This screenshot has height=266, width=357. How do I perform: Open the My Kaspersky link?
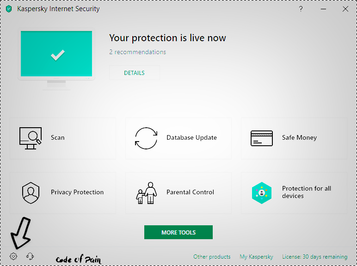point(256,257)
